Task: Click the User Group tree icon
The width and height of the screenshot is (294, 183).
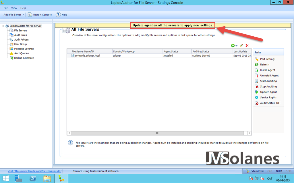Action: click(x=11, y=44)
